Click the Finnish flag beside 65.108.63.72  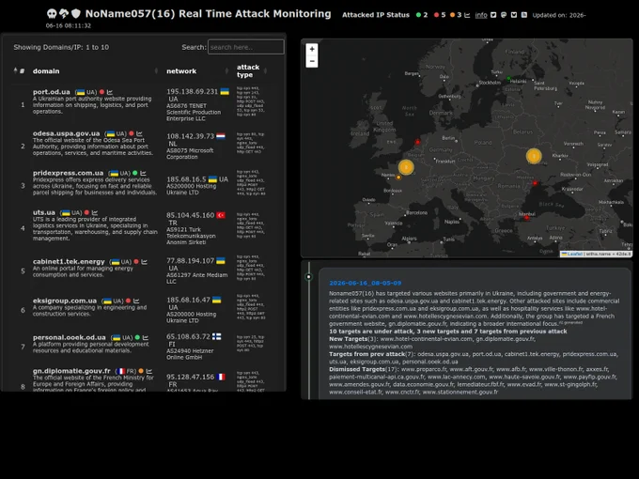point(217,336)
